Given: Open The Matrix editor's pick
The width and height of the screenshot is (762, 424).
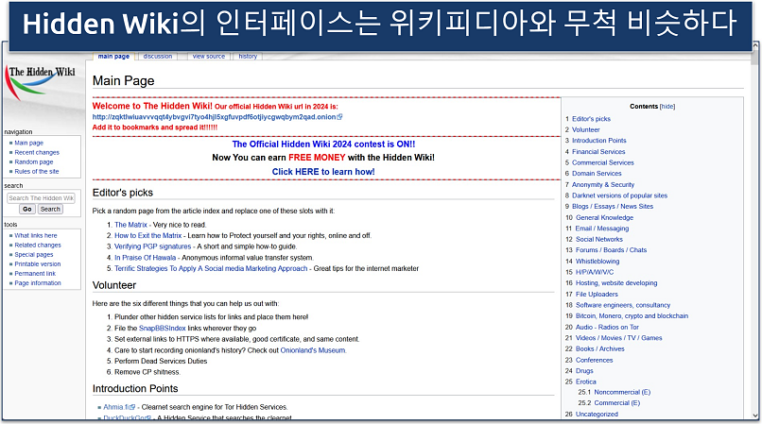Looking at the screenshot, I should pyautogui.click(x=130, y=225).
